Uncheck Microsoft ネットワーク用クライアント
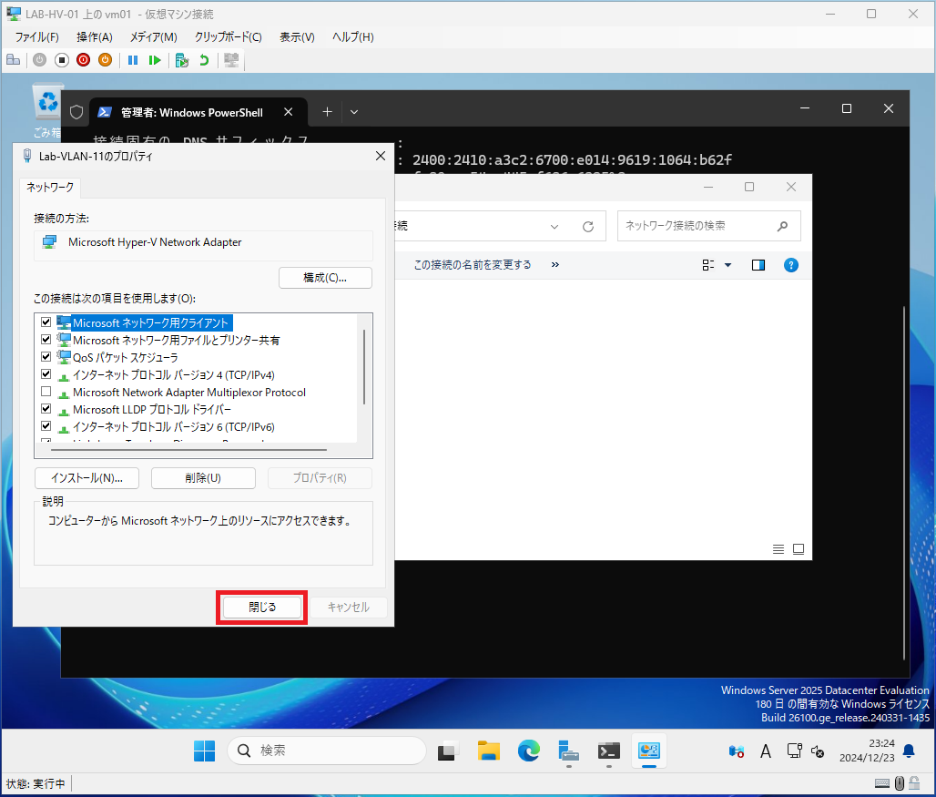 (46, 322)
